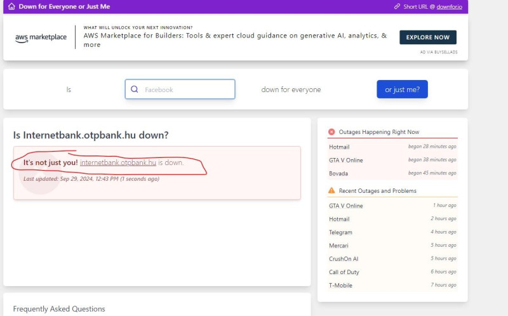
Task: Click the Recent Outages and Problems heading
Action: 377,191
